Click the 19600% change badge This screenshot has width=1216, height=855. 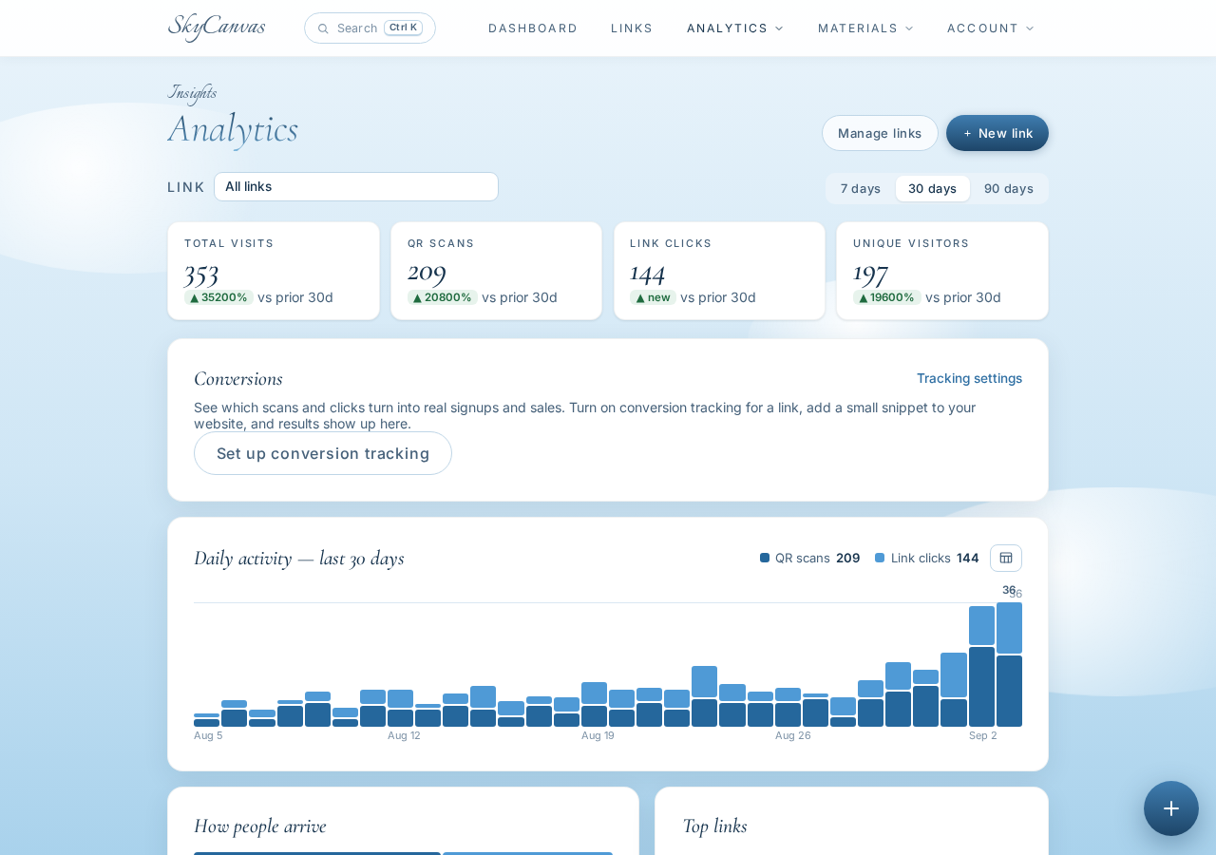click(887, 297)
